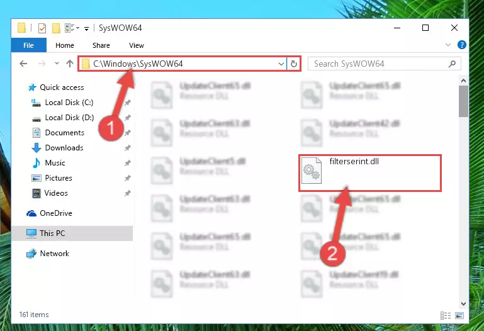484x331 pixels.
Task: Click pin icon beside Local Disk (C:)
Action: click(x=128, y=103)
